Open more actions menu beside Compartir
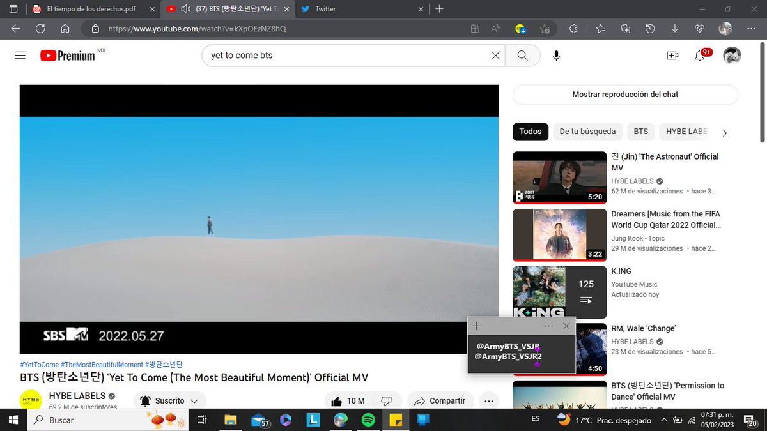Screen dimensions: 767x431 point(489,401)
